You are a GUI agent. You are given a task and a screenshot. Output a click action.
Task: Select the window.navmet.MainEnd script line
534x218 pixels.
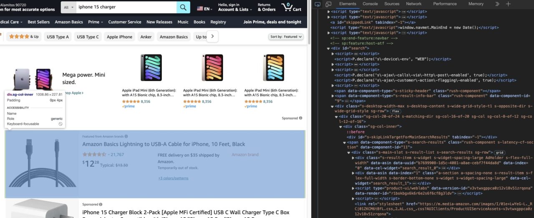(x=414, y=28)
